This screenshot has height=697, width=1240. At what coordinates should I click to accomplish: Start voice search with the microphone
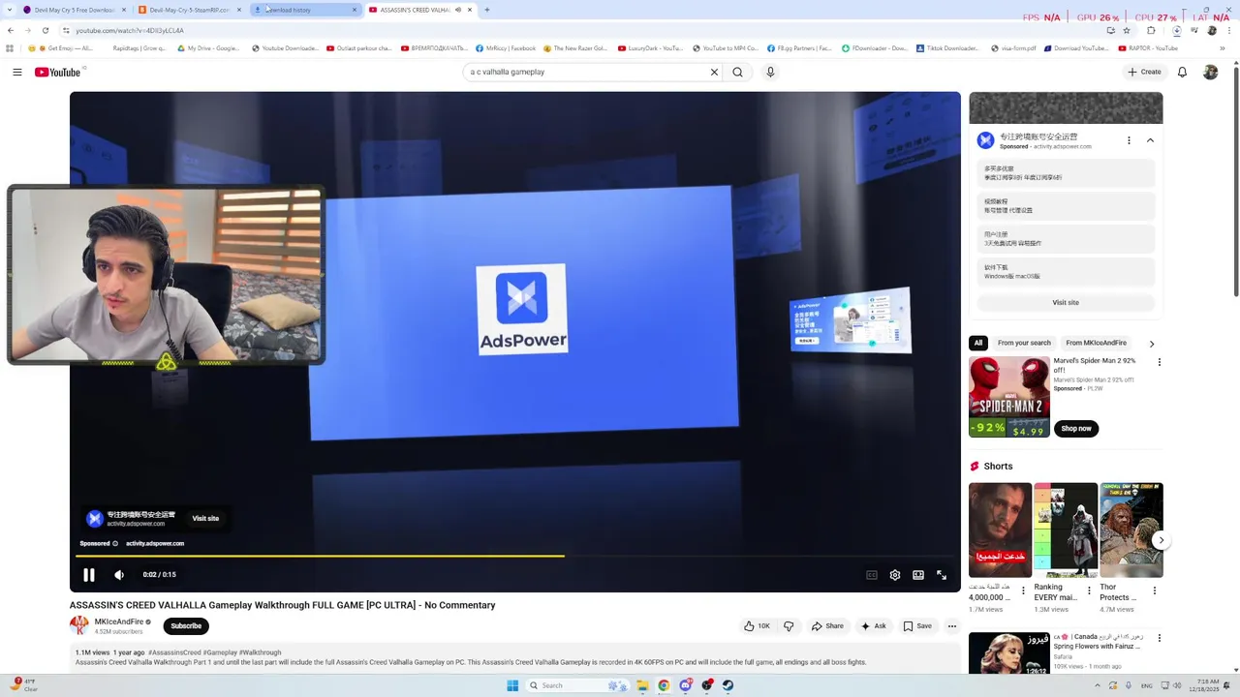770,72
